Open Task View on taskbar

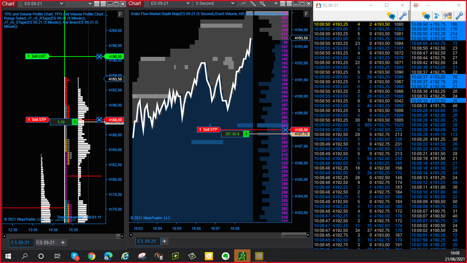[x=57, y=256]
